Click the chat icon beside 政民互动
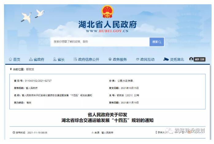The height and width of the screenshot is (144, 214). 138,59
